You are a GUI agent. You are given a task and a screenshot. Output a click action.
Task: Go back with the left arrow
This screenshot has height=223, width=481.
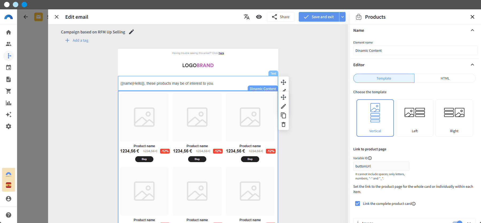[x=26, y=17]
